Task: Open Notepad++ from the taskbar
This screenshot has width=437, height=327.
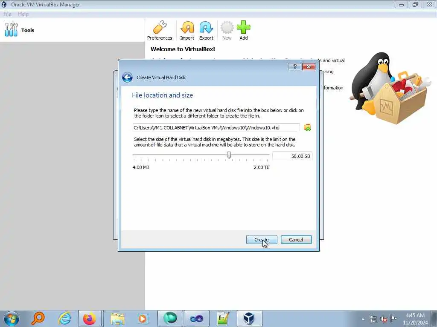Action: point(223,318)
